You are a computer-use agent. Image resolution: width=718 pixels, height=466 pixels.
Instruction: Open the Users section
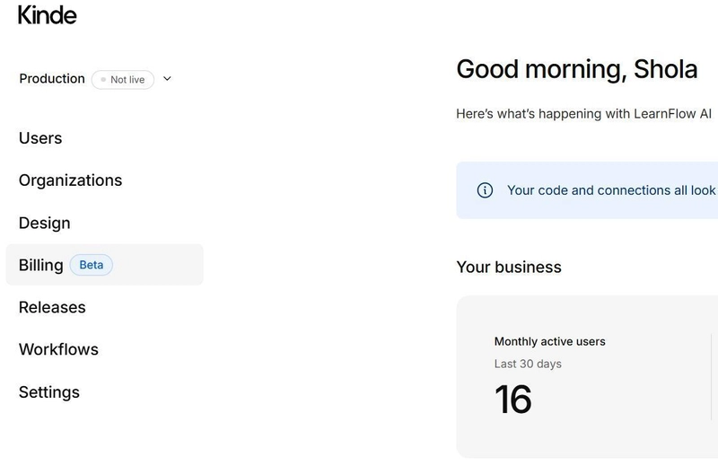pyautogui.click(x=40, y=138)
